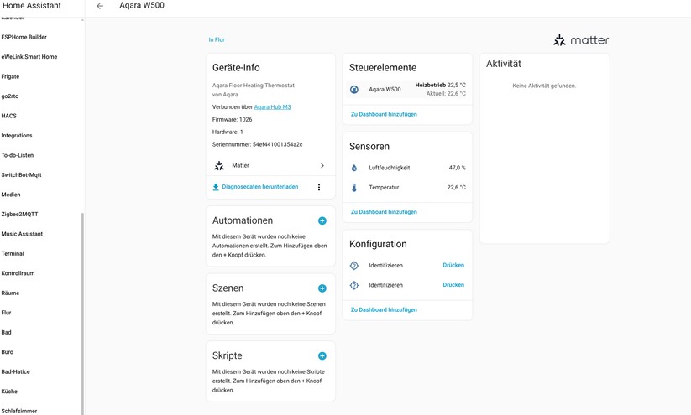Click Diagnosedaten herunterladen

[260, 187]
